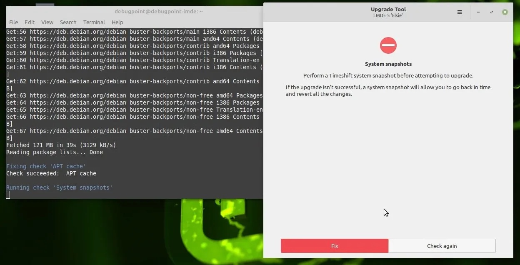Minimize the Upgrade Tool window
This screenshot has height=265, width=520.
(x=478, y=12)
